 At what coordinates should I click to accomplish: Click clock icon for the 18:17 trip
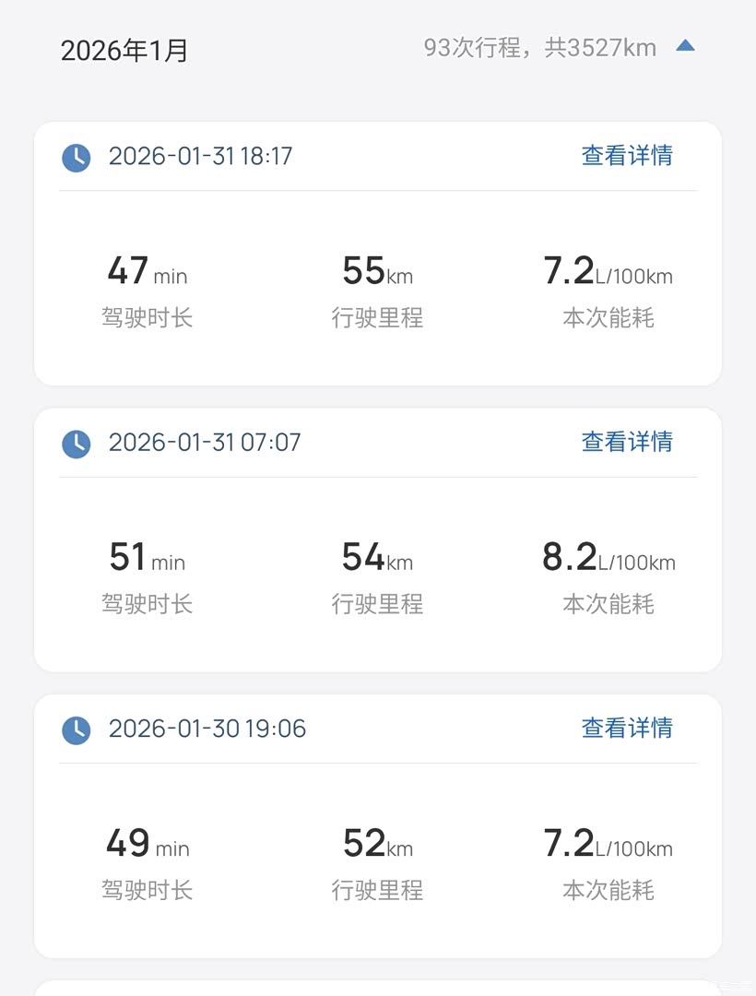(77, 157)
